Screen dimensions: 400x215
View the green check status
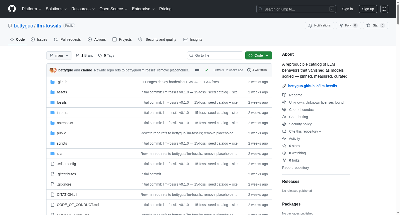[x=206, y=70]
